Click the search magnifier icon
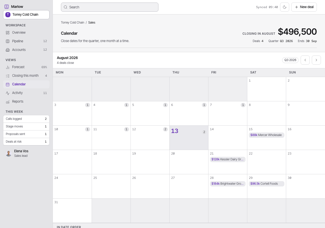Image resolution: width=325 pixels, height=228 pixels. tap(66, 7)
